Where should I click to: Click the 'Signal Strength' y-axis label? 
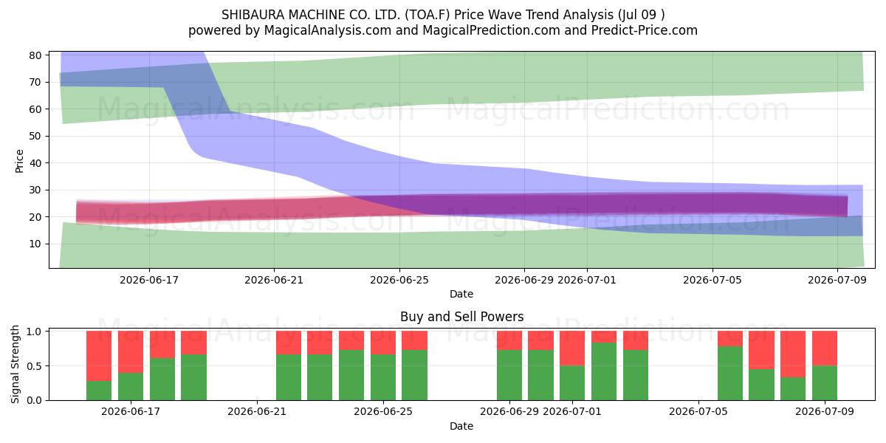coord(16,365)
